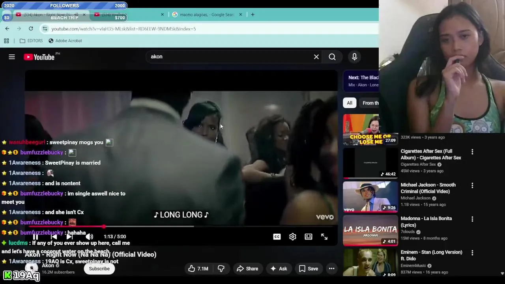Clear the akon search text
The height and width of the screenshot is (284, 505).
click(316, 57)
